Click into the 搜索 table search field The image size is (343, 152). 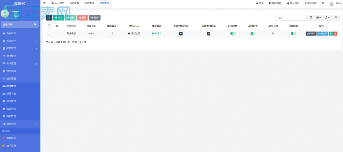(291, 18)
